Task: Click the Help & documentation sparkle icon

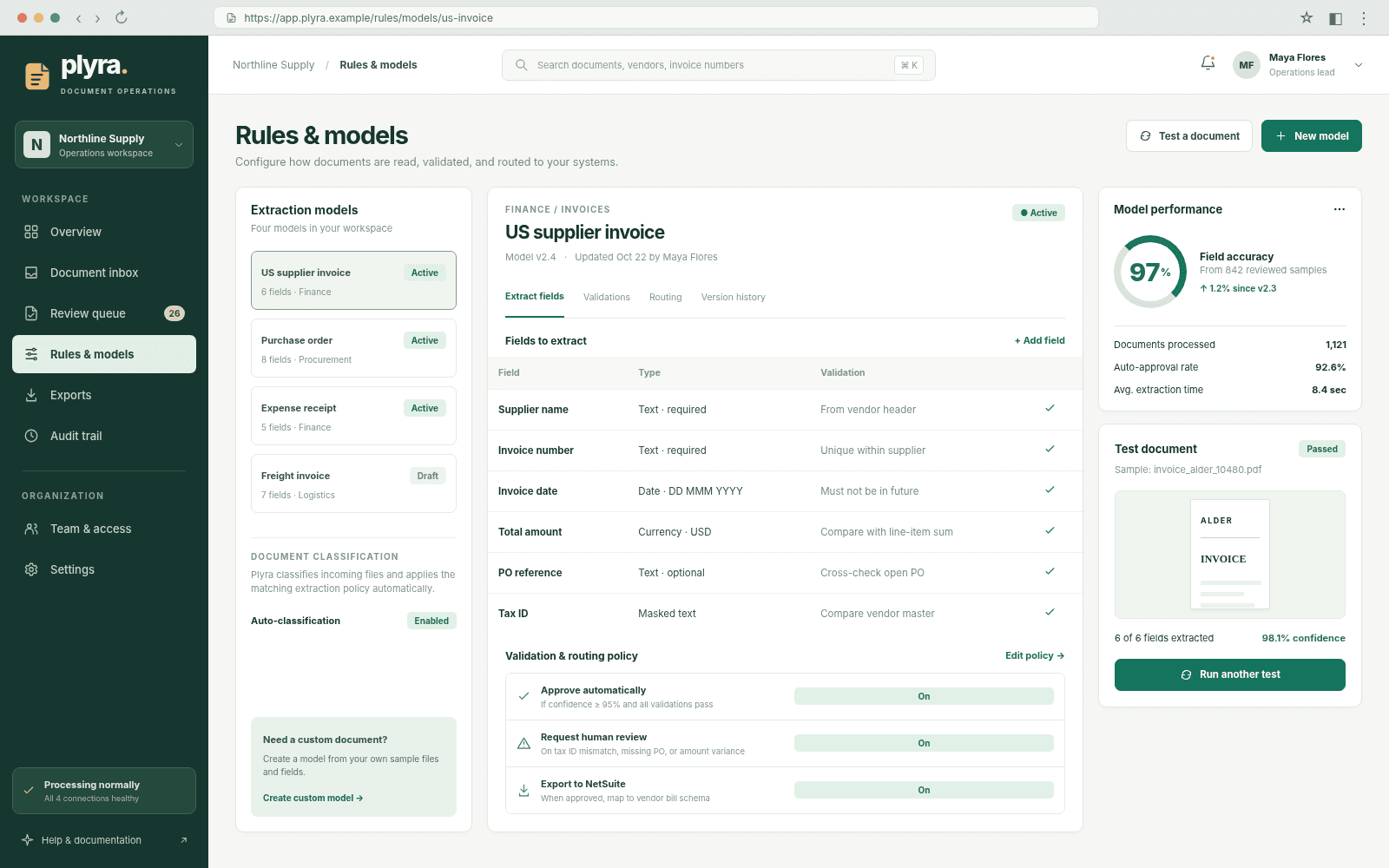Action: pyautogui.click(x=28, y=840)
